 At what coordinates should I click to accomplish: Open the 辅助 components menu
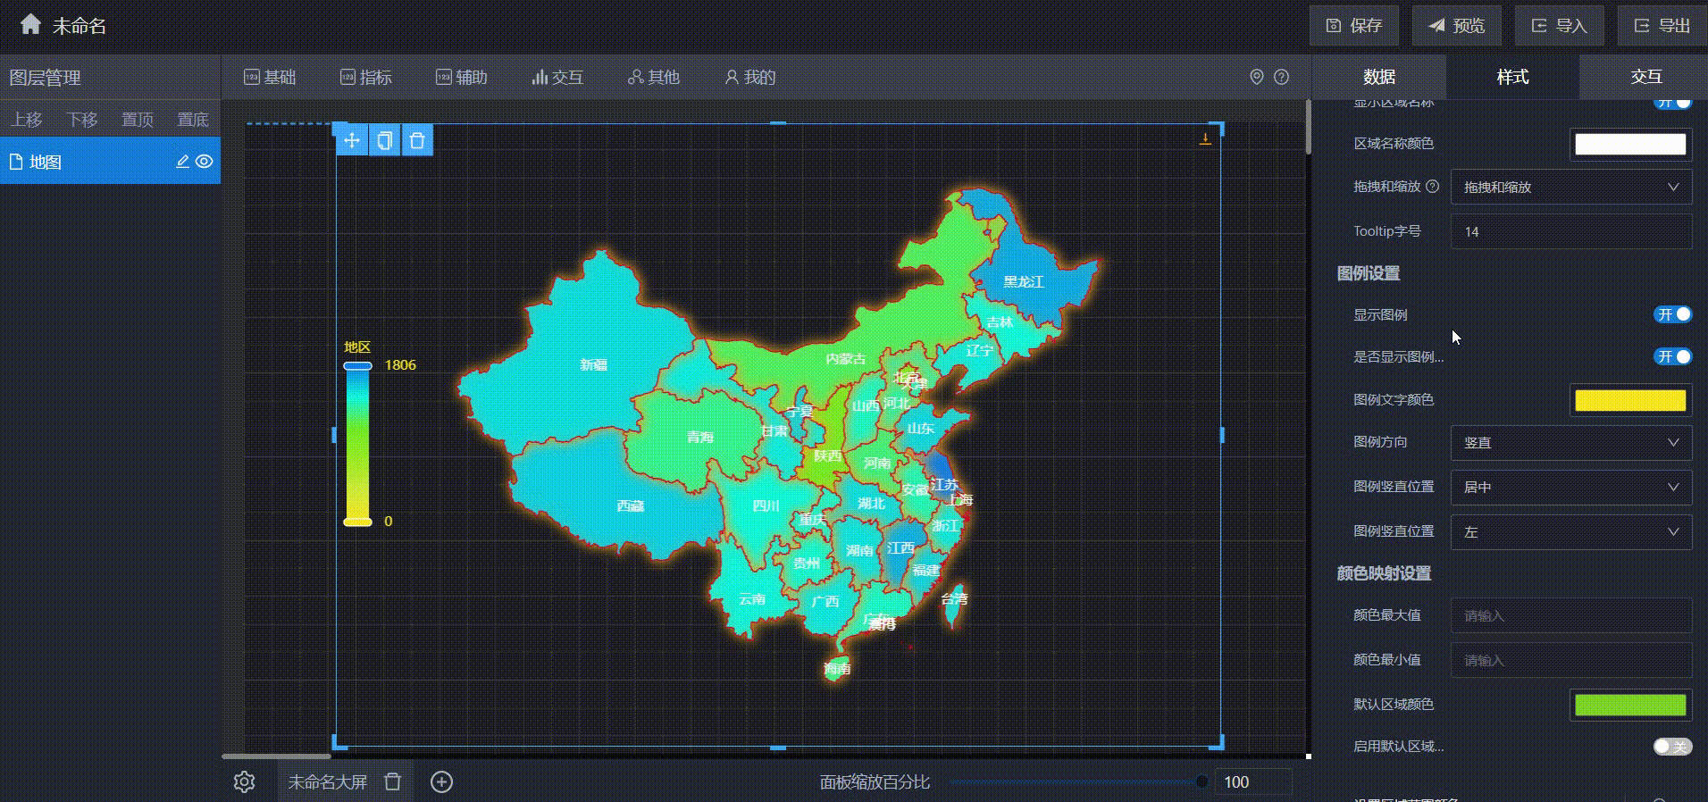pyautogui.click(x=462, y=78)
